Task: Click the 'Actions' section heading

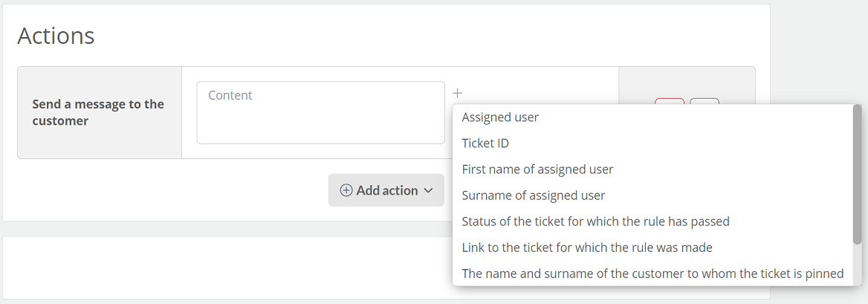Action: pyautogui.click(x=56, y=36)
